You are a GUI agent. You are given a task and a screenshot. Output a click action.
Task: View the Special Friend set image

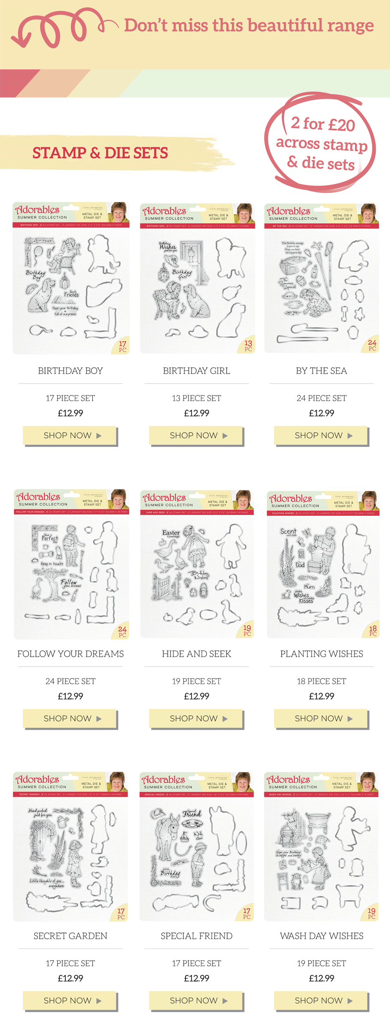click(x=197, y=846)
